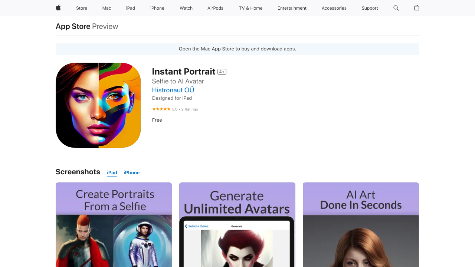The height and width of the screenshot is (267, 475).
Task: Click the Screenshots section heading
Action: point(78,172)
